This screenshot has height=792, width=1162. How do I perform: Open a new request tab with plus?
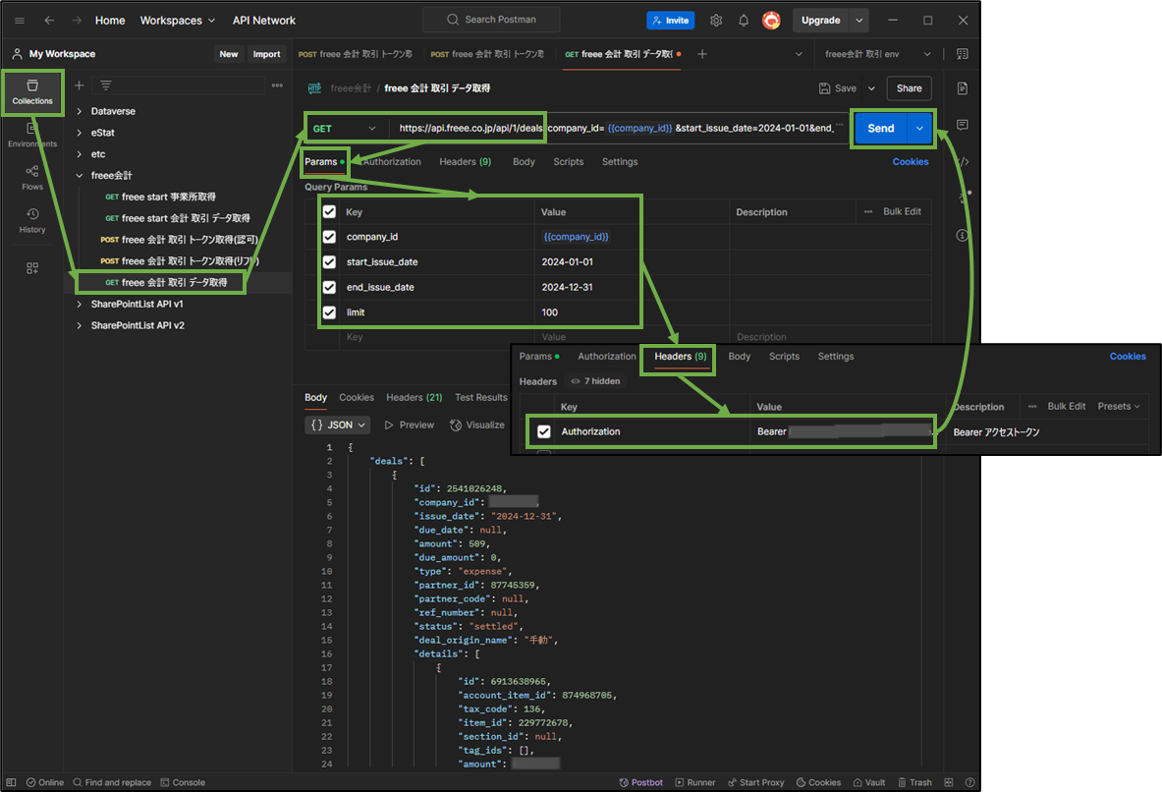[701, 53]
